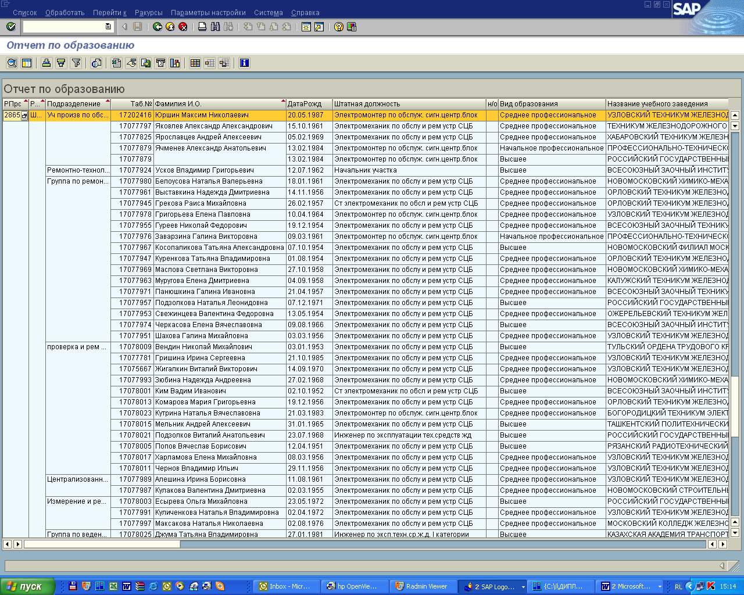744x595 pixels.
Task: Sort the report in ascending order
Action: click(x=46, y=63)
